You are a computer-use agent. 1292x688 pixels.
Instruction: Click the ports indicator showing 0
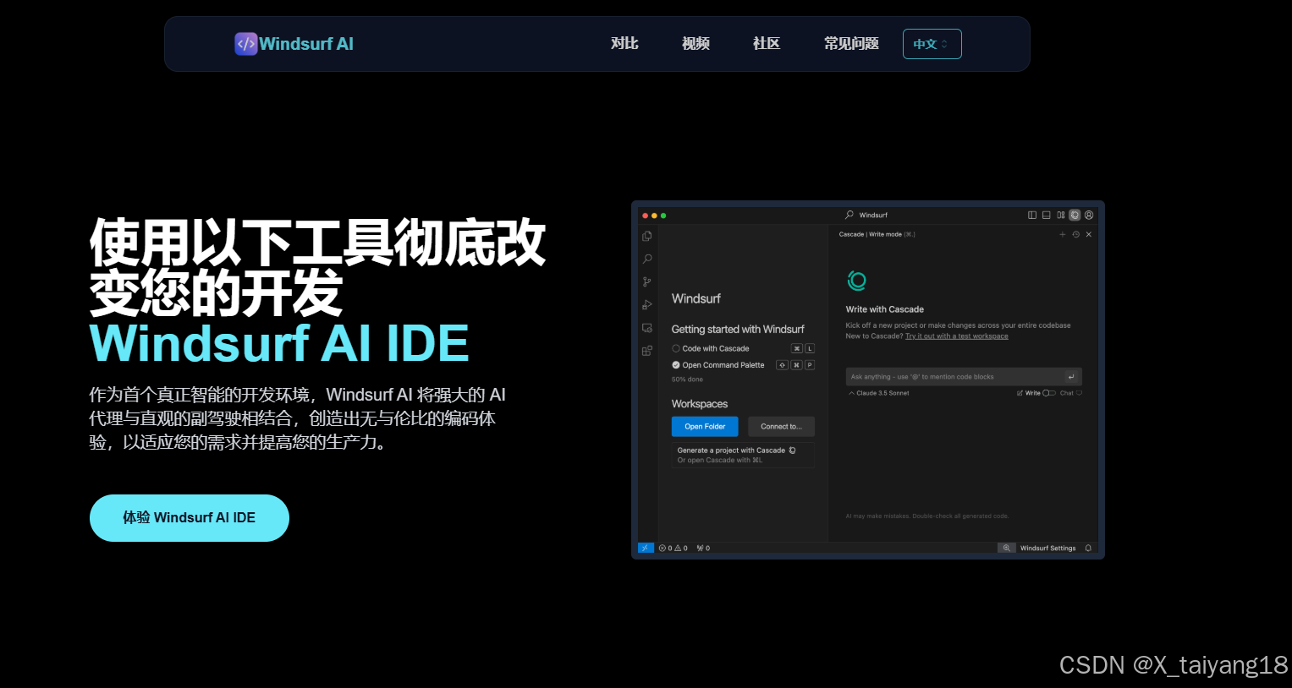point(703,549)
